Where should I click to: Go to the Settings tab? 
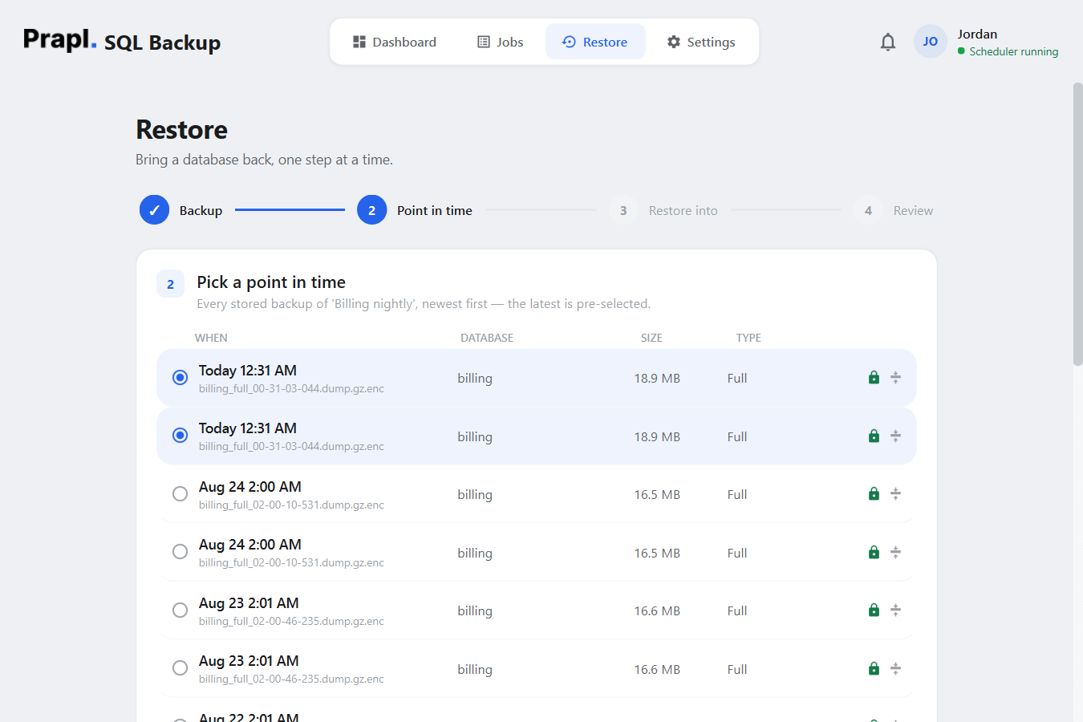click(701, 42)
